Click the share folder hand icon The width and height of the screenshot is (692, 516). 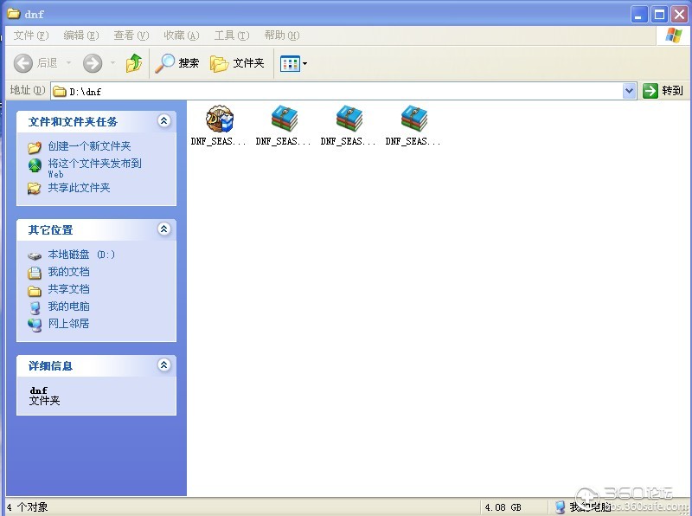click(x=35, y=189)
